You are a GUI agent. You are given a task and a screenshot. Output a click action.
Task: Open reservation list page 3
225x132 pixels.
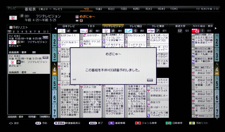[18, 32]
